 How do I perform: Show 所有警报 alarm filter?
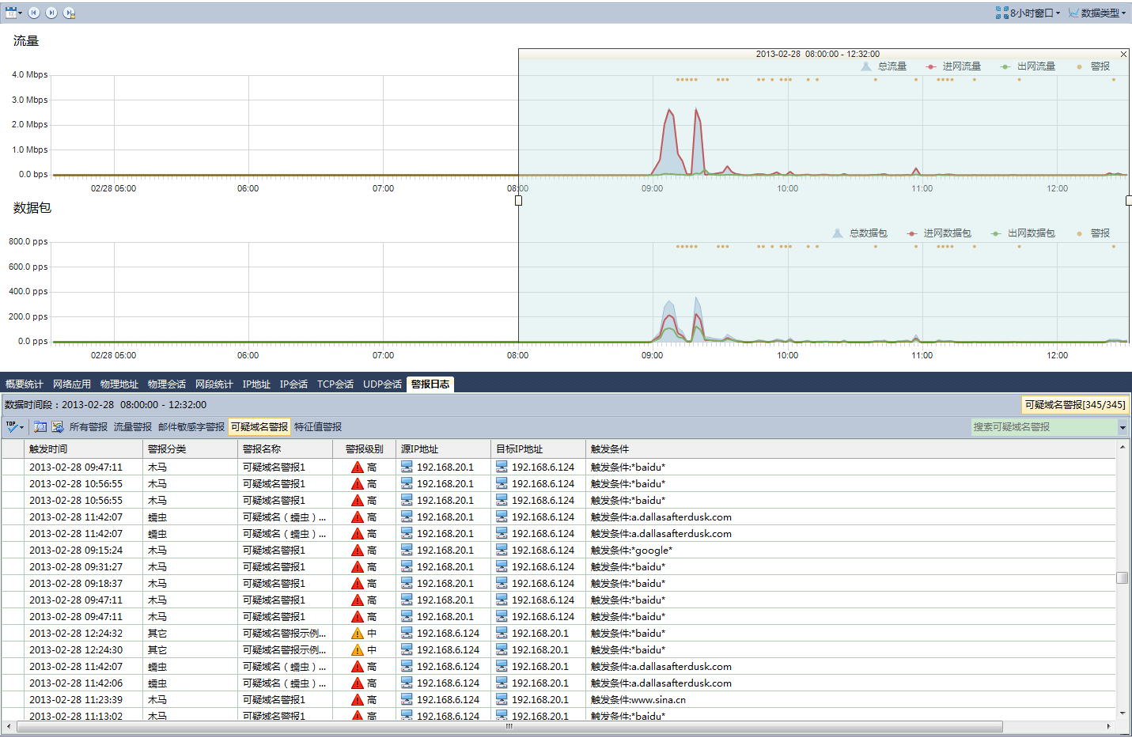click(89, 427)
